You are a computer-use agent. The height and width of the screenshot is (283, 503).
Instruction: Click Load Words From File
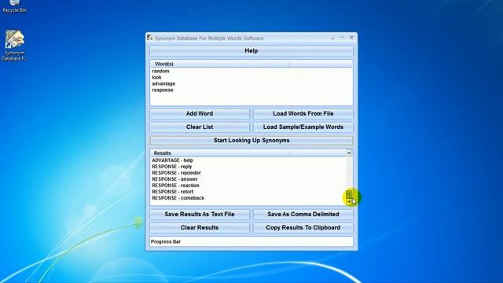(x=303, y=113)
